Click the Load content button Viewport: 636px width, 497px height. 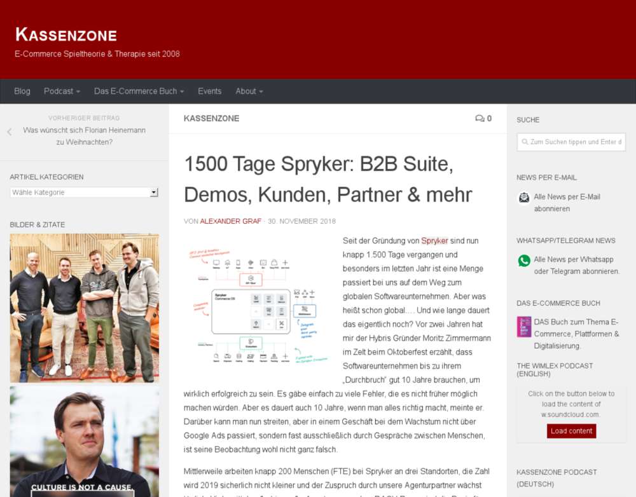(571, 431)
